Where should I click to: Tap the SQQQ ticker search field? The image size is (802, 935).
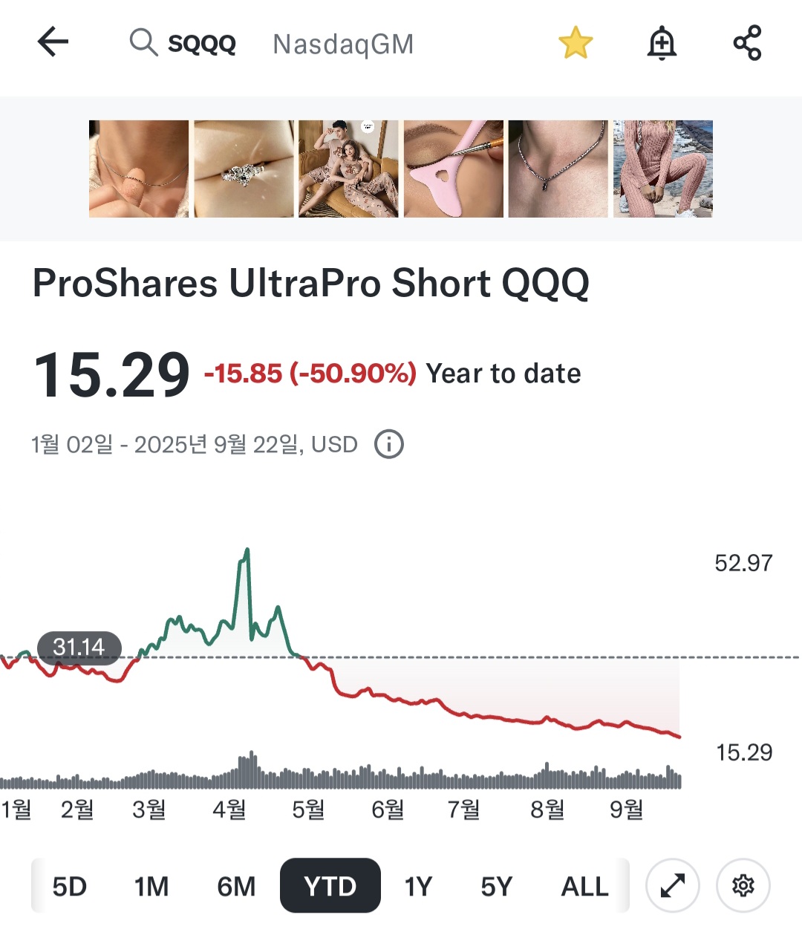click(202, 44)
